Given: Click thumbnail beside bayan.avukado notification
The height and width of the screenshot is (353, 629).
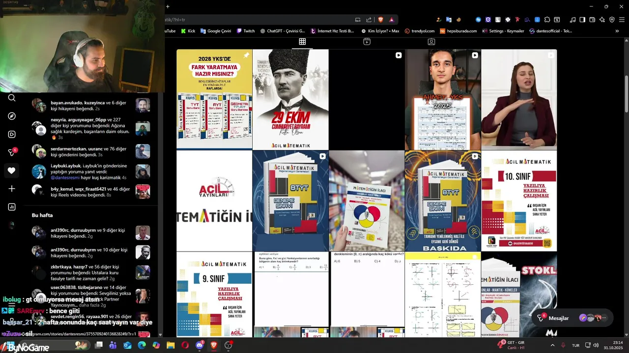Looking at the screenshot, I should click(x=143, y=105).
